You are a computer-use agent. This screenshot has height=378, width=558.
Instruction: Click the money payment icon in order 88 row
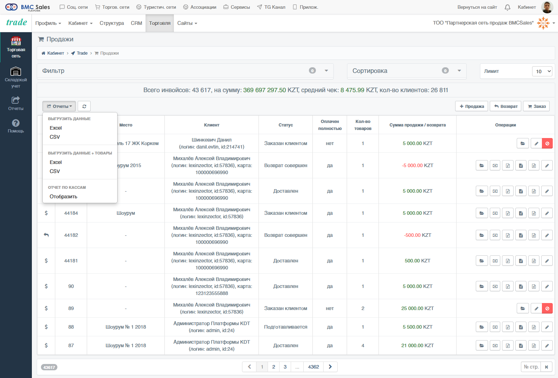(495, 327)
